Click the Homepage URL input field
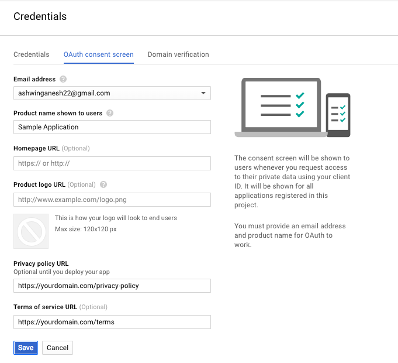The image size is (398, 363). 112,163
